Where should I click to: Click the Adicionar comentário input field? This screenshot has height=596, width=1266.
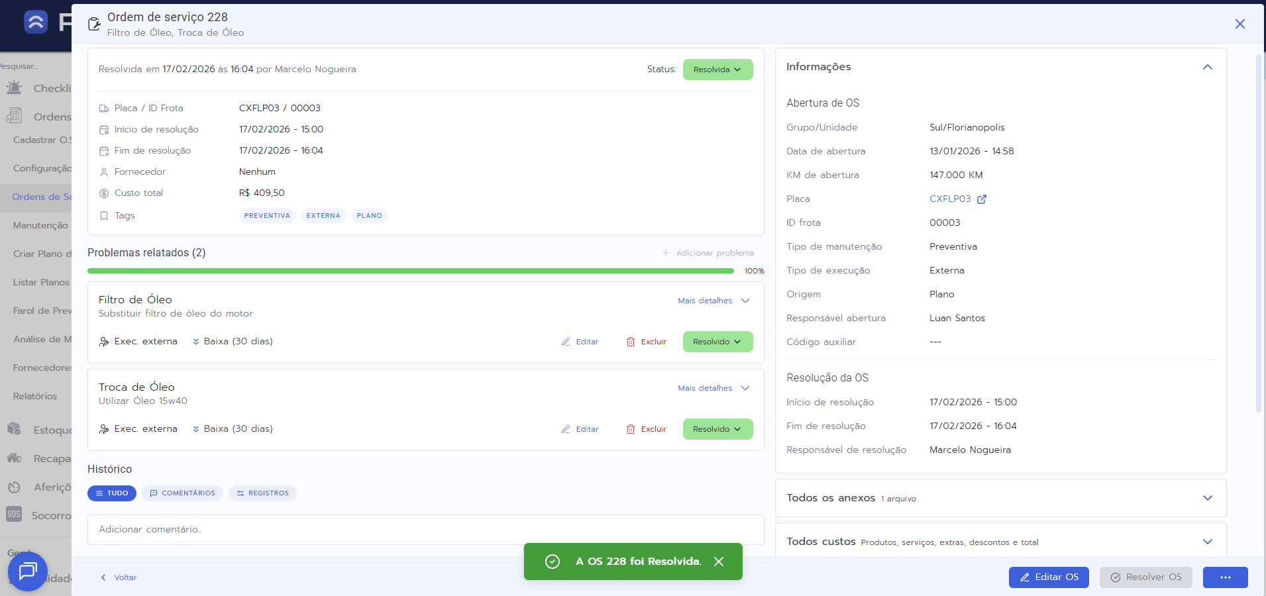(425, 530)
